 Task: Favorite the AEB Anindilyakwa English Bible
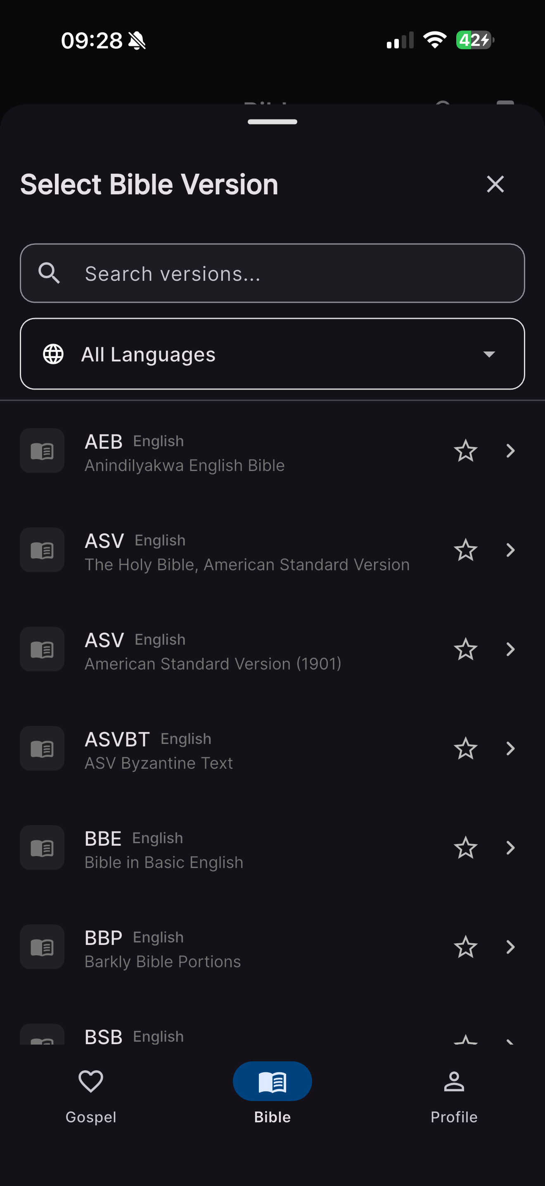coord(465,451)
